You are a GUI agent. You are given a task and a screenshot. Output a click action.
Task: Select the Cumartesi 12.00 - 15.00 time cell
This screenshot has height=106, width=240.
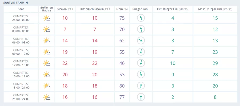pyautogui.click(x=21, y=63)
